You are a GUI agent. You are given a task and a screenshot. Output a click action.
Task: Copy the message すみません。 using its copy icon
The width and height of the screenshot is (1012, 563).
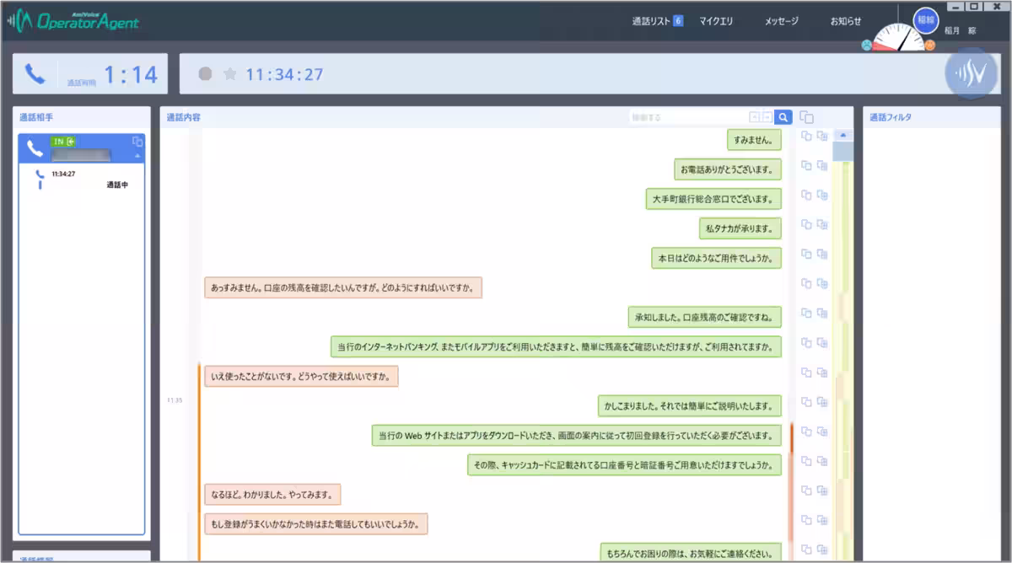pyautogui.click(x=805, y=137)
